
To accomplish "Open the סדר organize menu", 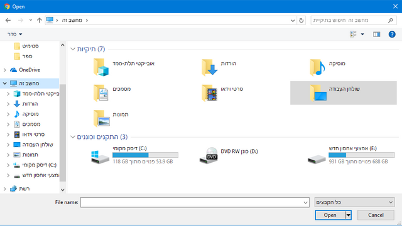I will point(14,34).
